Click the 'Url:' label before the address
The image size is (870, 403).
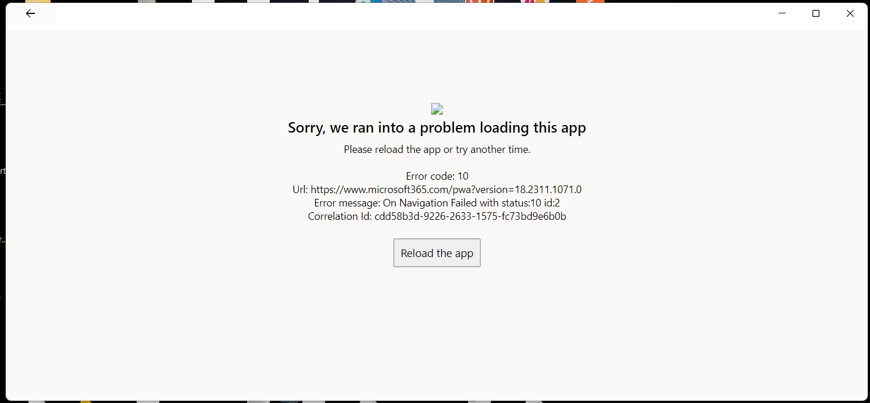[x=300, y=190]
